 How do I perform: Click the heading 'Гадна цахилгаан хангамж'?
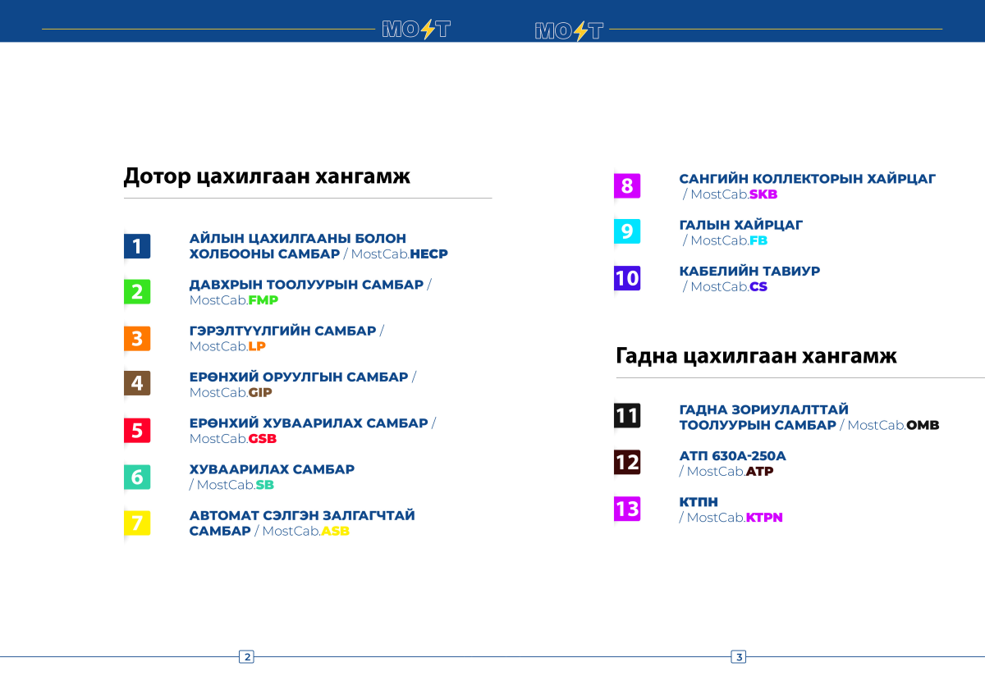[x=756, y=356]
